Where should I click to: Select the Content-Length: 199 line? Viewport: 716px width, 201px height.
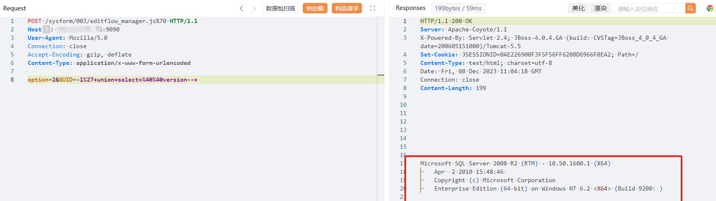(453, 88)
